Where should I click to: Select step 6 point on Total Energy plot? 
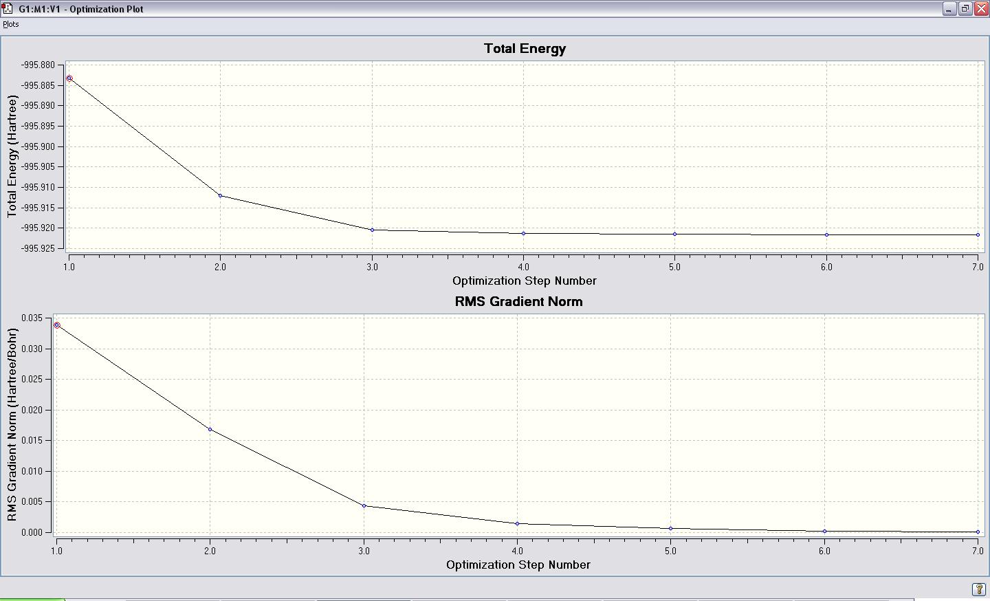tap(826, 234)
